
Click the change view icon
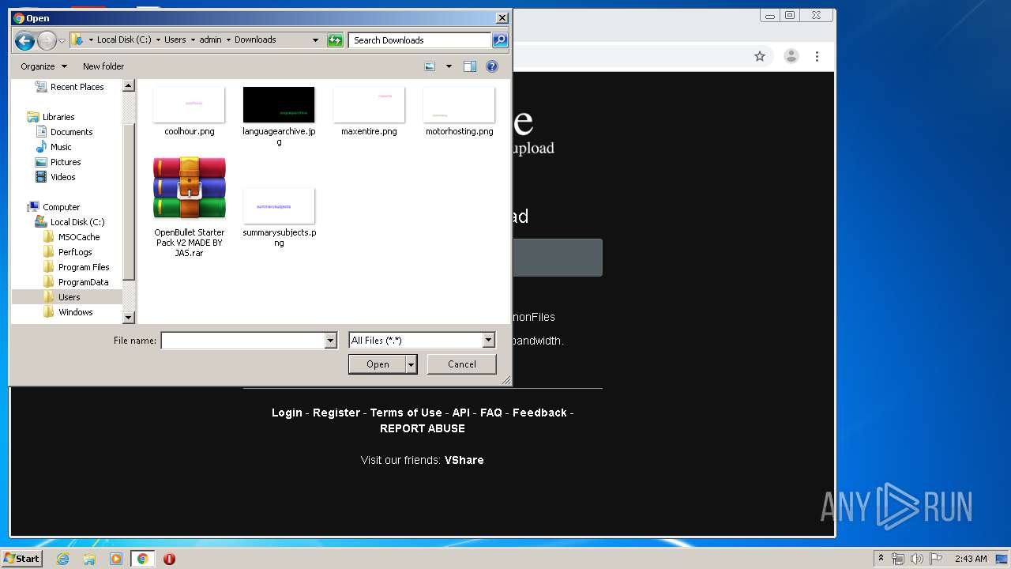click(430, 66)
